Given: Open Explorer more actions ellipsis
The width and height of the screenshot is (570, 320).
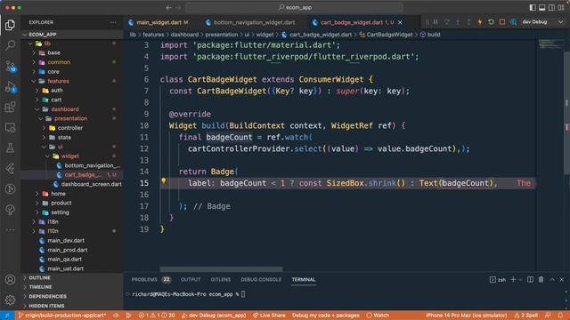Looking at the screenshot, I should (113, 22).
